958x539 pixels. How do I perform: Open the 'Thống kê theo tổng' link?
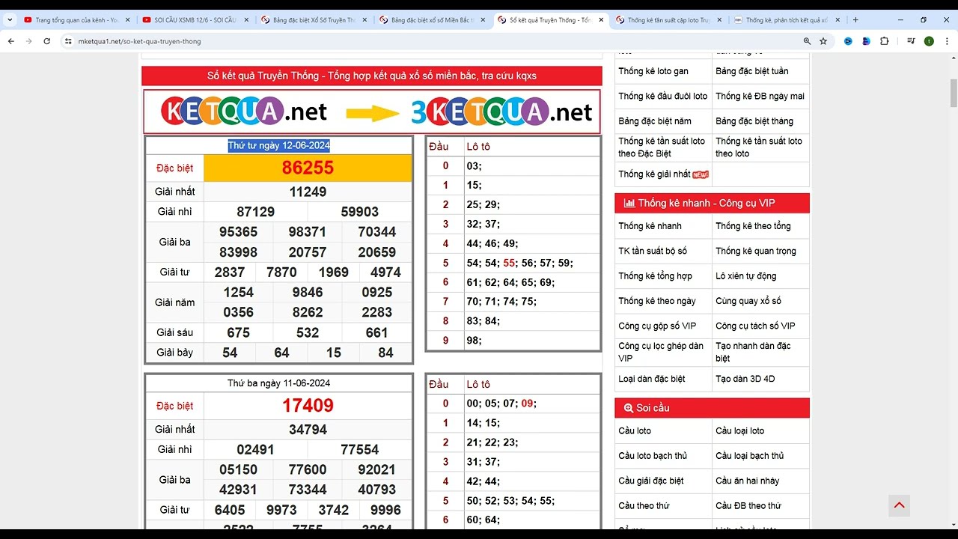click(x=753, y=226)
